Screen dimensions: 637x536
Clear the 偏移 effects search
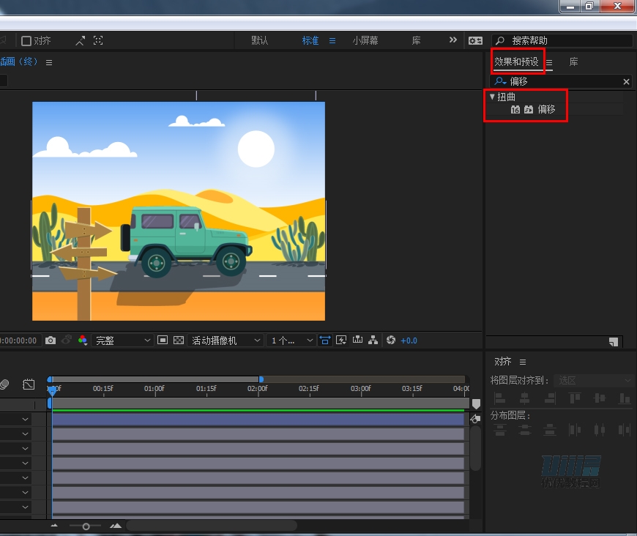point(627,82)
